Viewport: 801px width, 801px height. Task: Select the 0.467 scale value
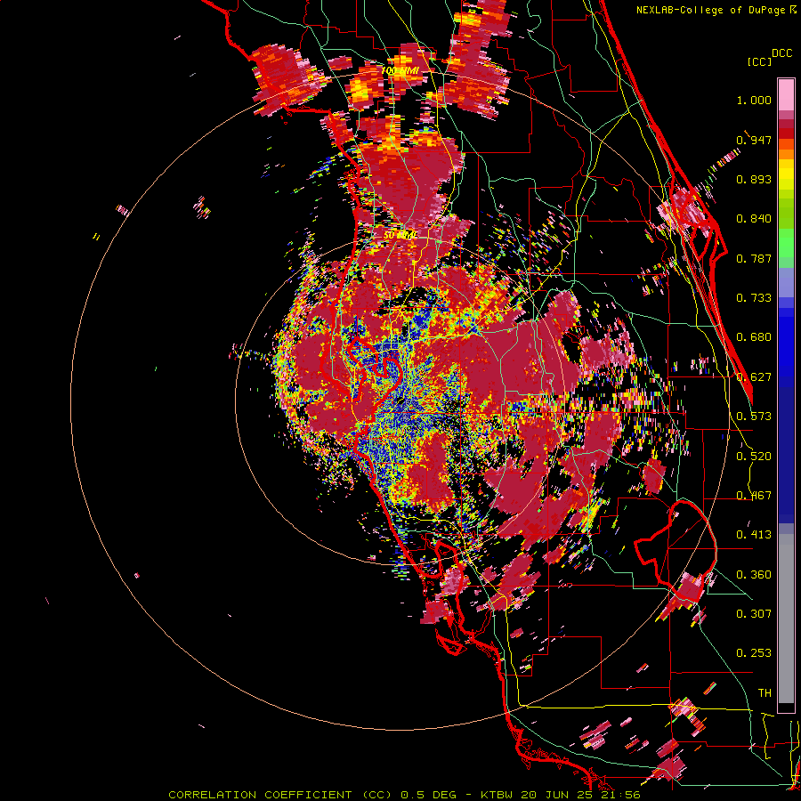point(754,496)
